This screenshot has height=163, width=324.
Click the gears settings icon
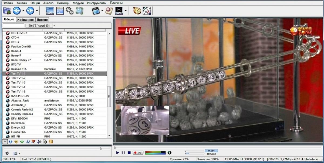(x=70, y=11)
